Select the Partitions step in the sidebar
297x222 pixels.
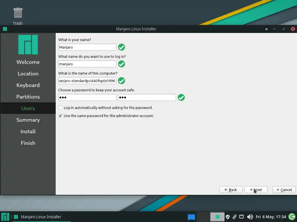pyautogui.click(x=28, y=97)
